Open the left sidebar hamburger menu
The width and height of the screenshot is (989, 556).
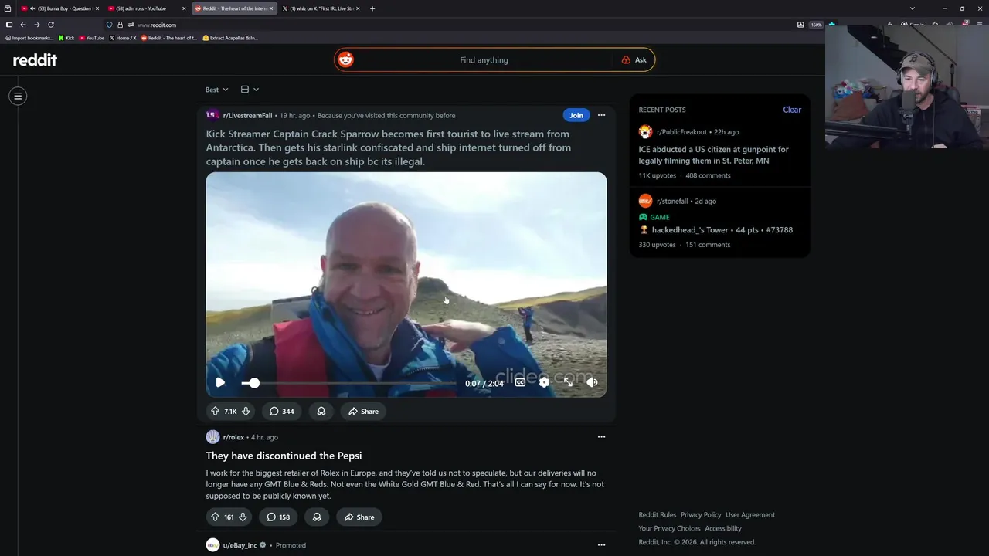18,96
